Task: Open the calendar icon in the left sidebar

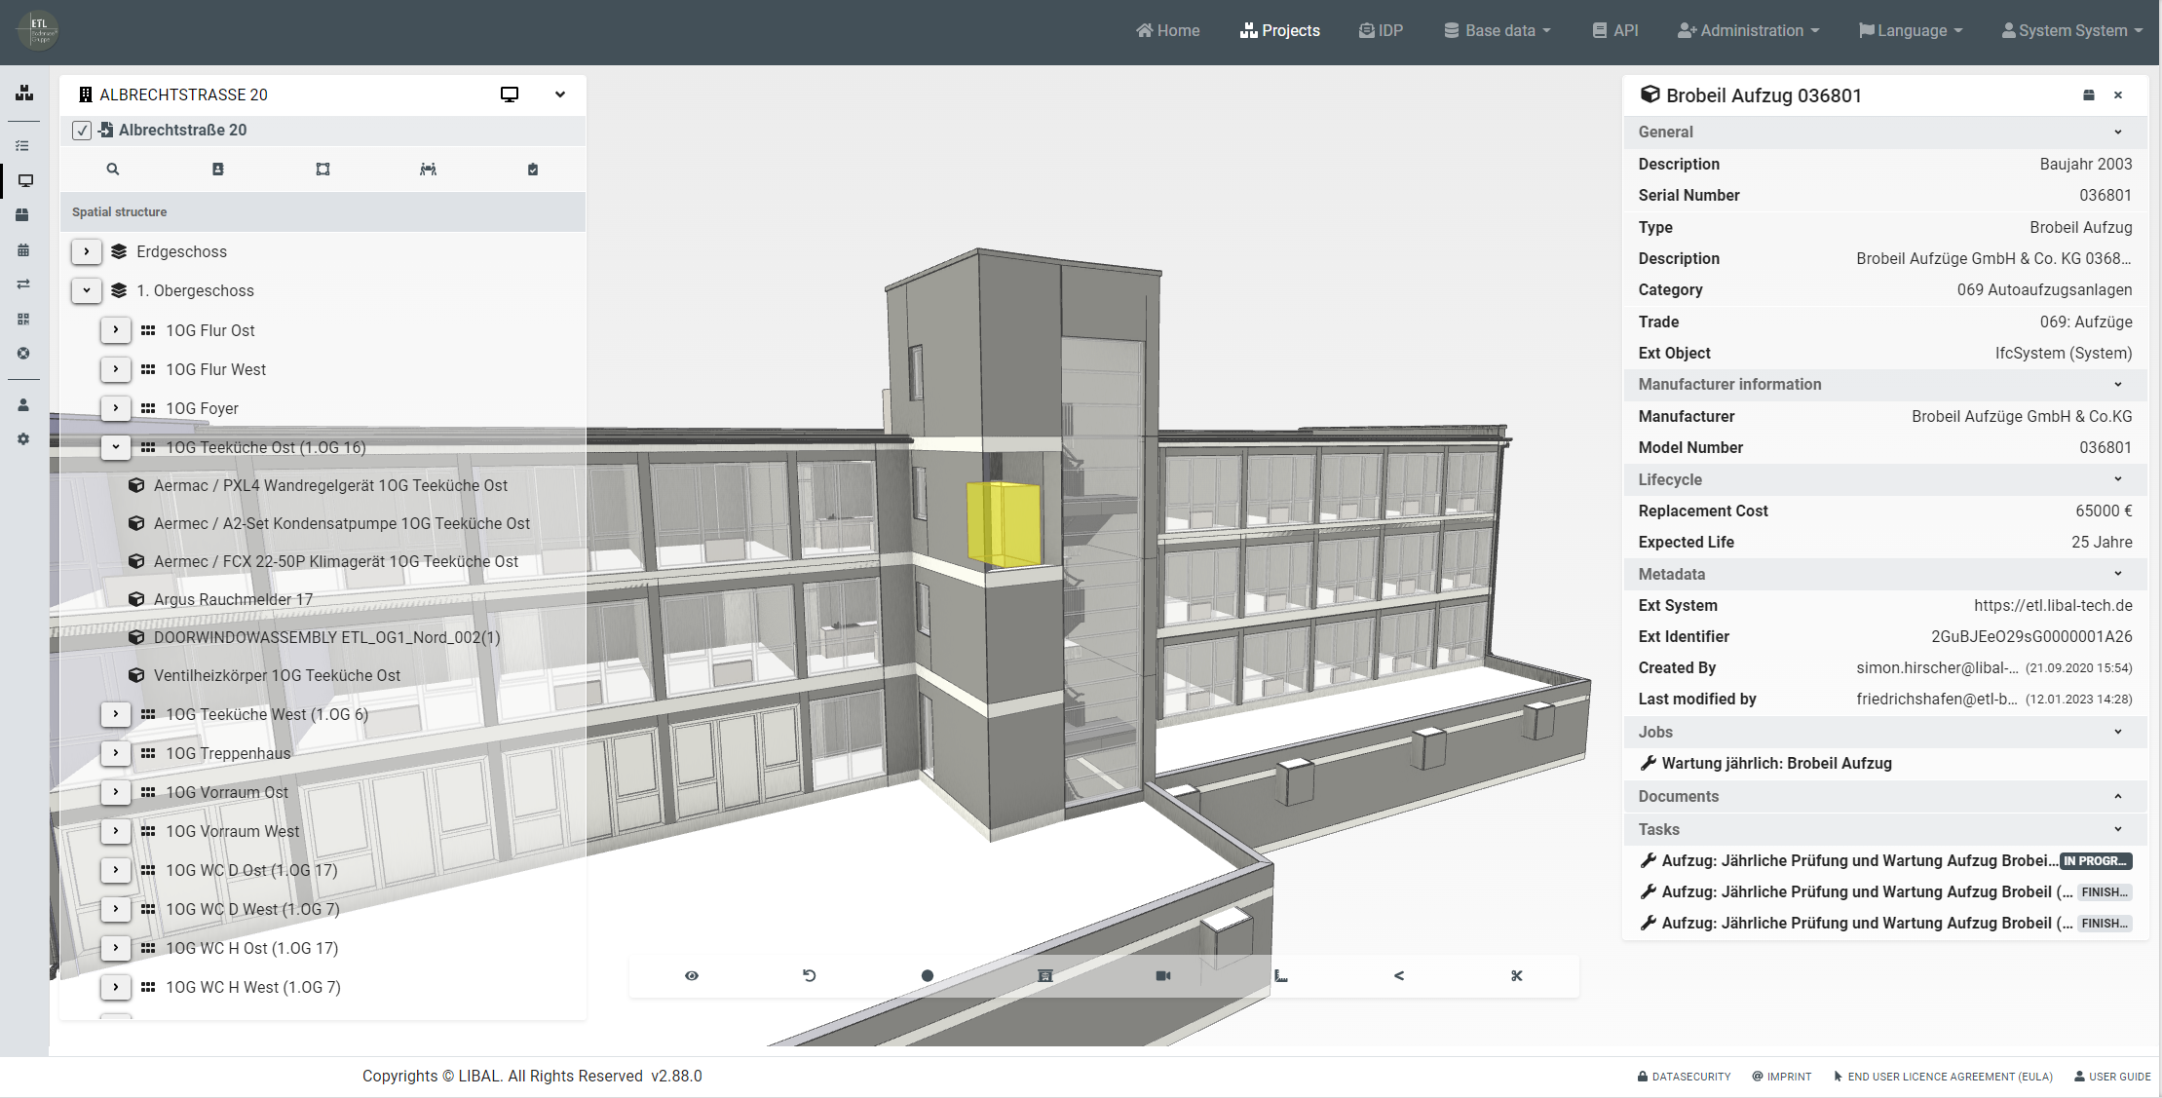Action: (23, 250)
